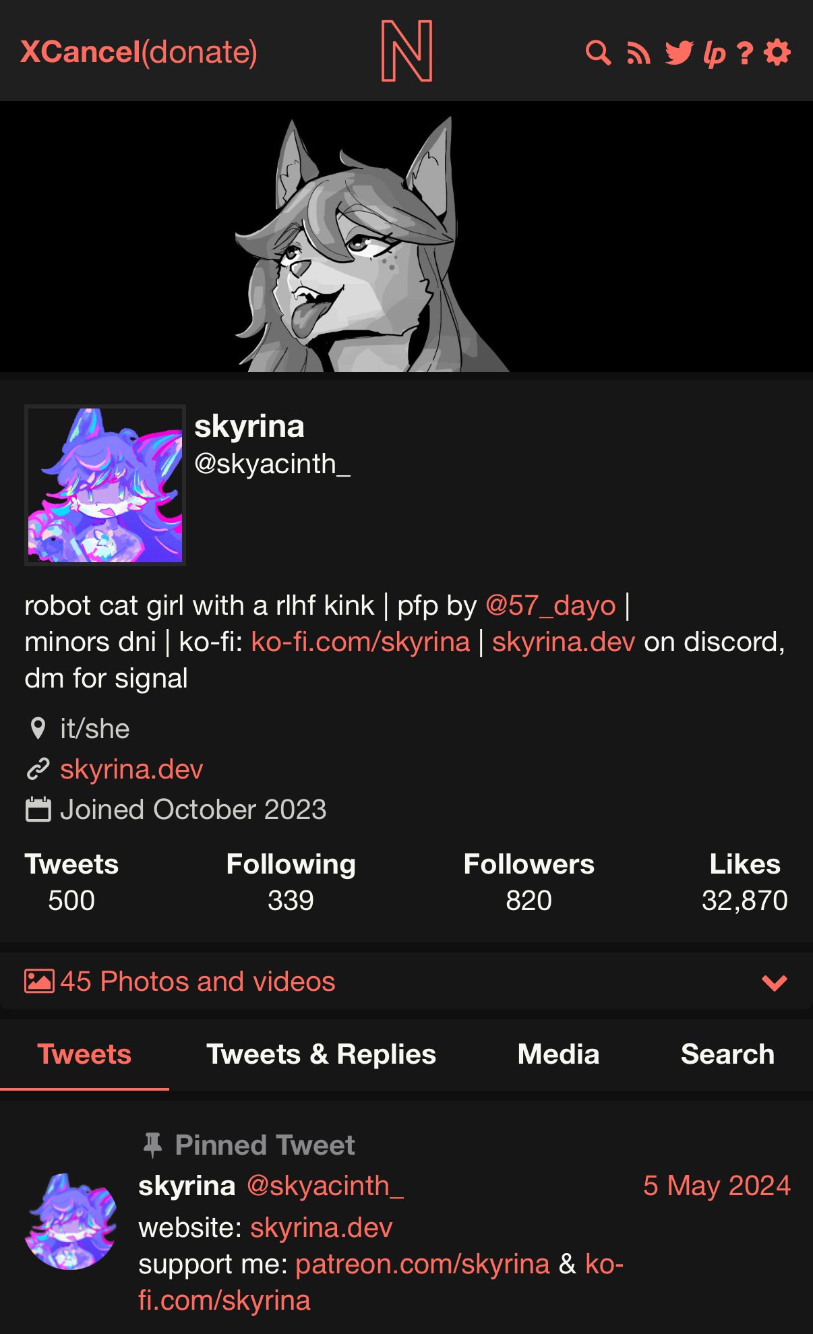813x1334 pixels.
Task: Open the RSS feed icon
Action: (638, 53)
